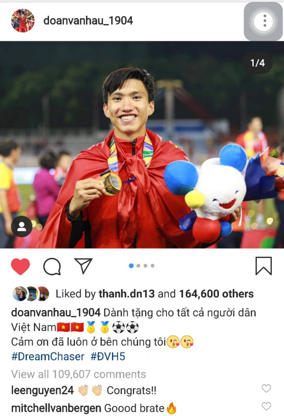284x416 pixels.
Task: Share post with paper plane icon
Action: coord(83,266)
